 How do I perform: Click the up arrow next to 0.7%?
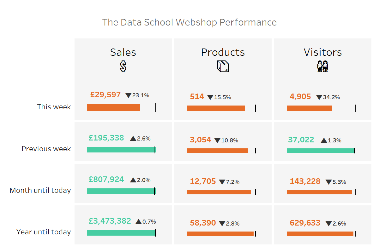click(138, 221)
